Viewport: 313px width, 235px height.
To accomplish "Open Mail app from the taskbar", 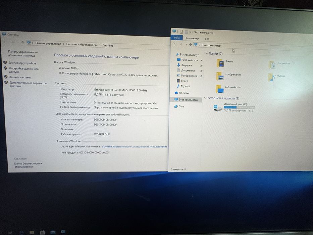I will point(53,232).
